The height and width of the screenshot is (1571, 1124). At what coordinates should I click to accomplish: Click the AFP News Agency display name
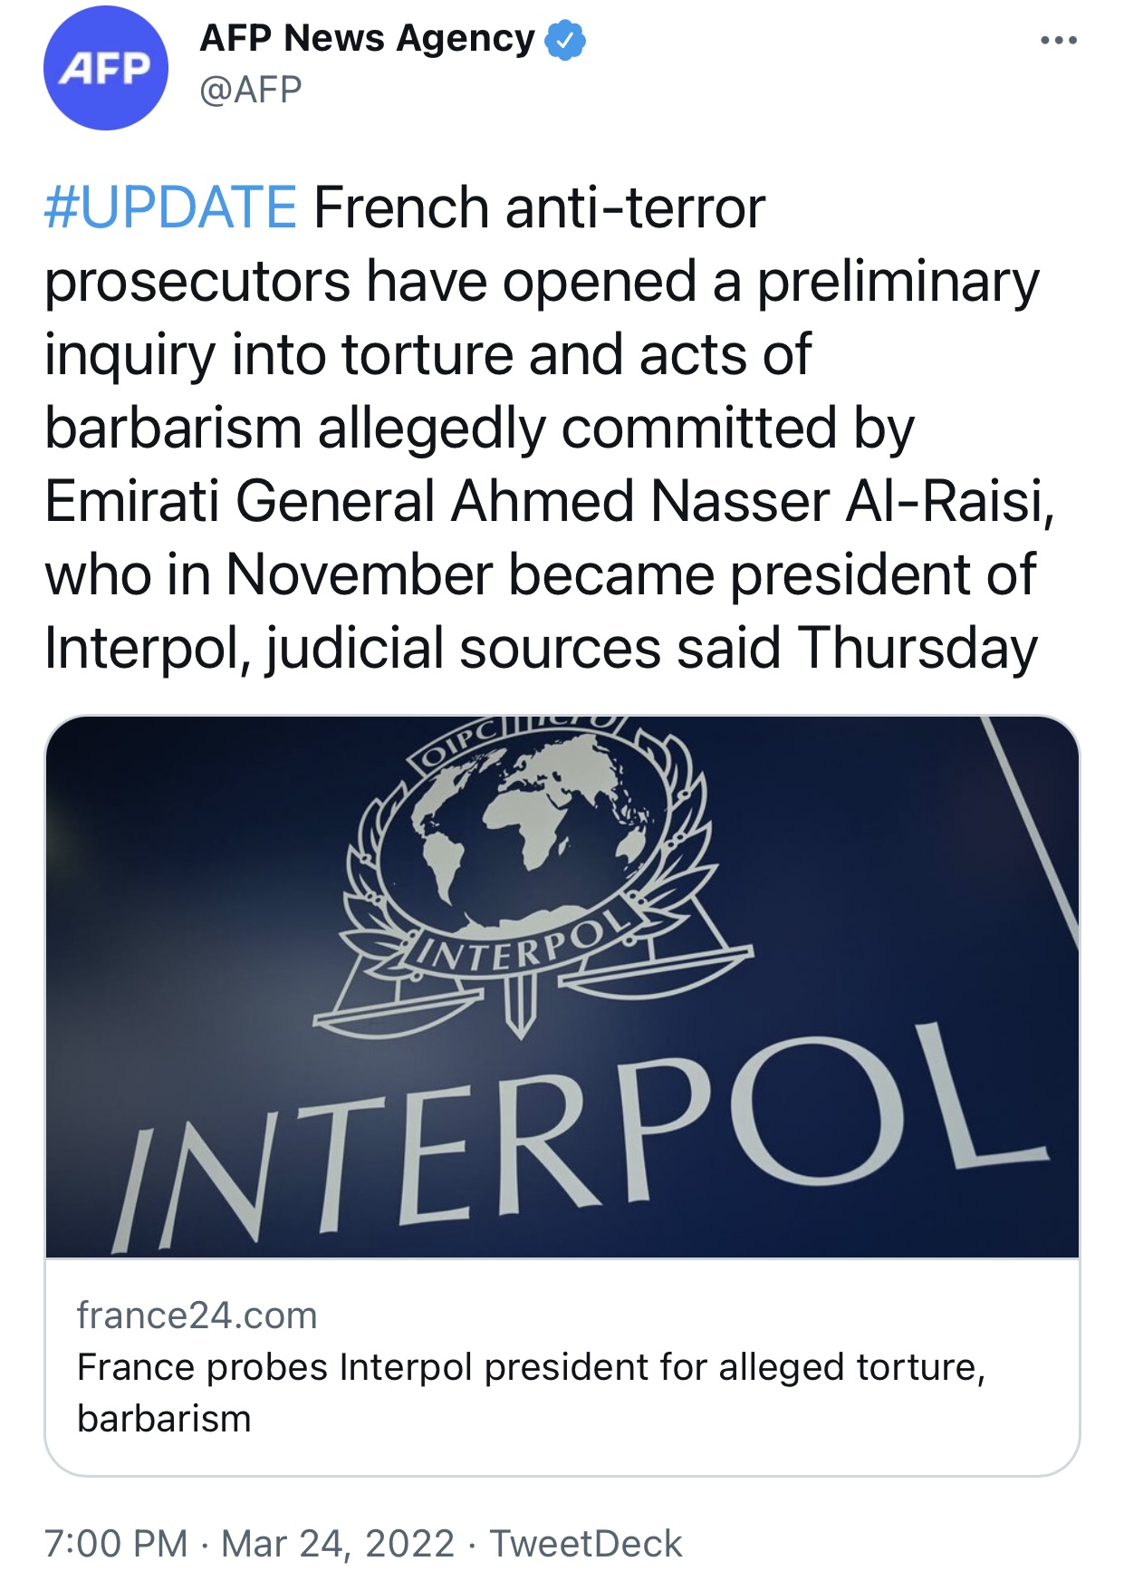367,39
